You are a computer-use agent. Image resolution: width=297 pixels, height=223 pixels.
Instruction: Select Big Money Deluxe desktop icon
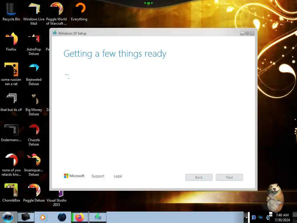(x=34, y=104)
